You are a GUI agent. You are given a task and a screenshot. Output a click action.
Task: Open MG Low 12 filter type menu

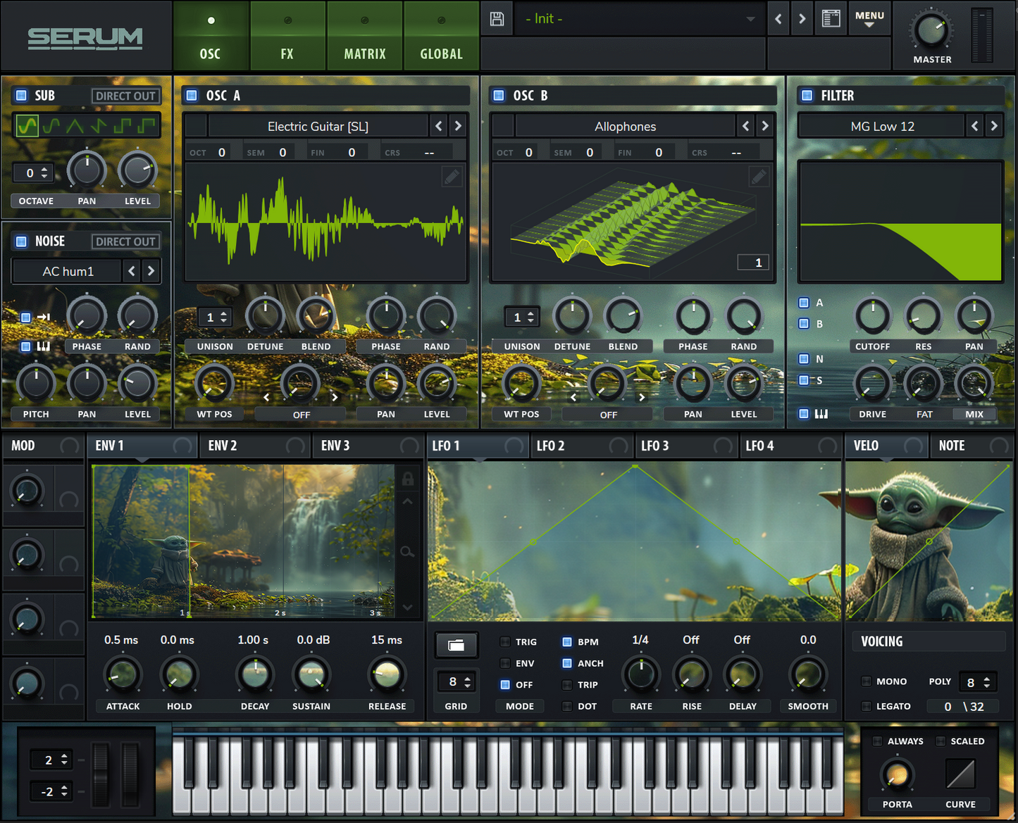(882, 126)
